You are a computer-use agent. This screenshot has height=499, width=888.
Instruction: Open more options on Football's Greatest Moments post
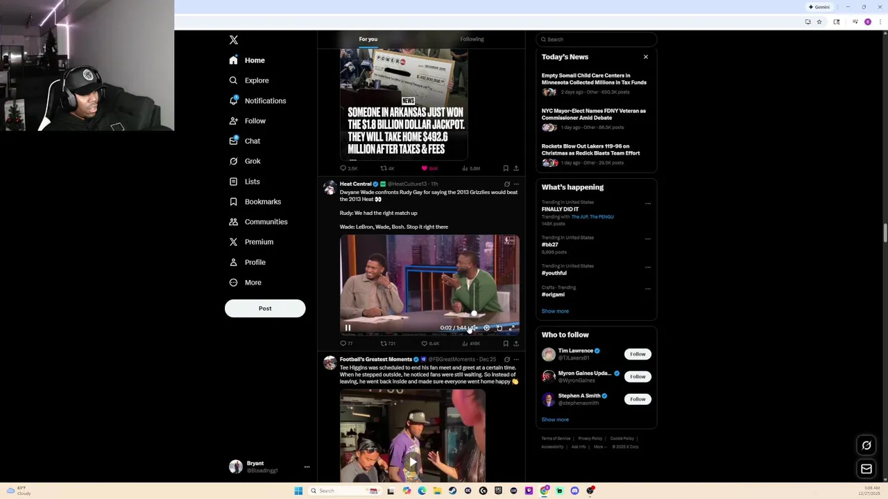coord(515,360)
